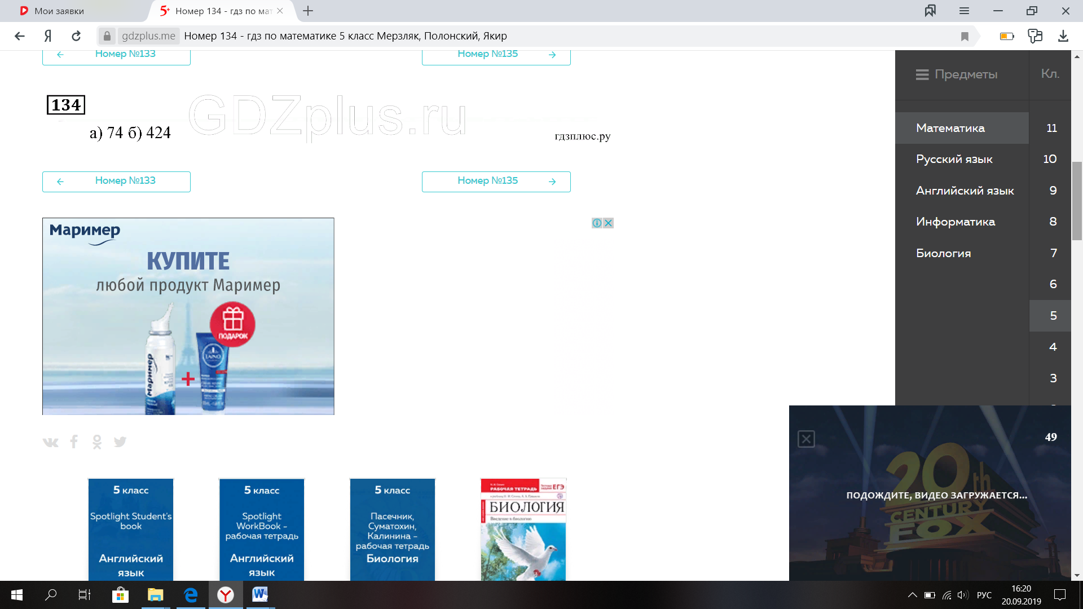The width and height of the screenshot is (1083, 609).
Task: Share page on Facebook icon
Action: pyautogui.click(x=74, y=442)
